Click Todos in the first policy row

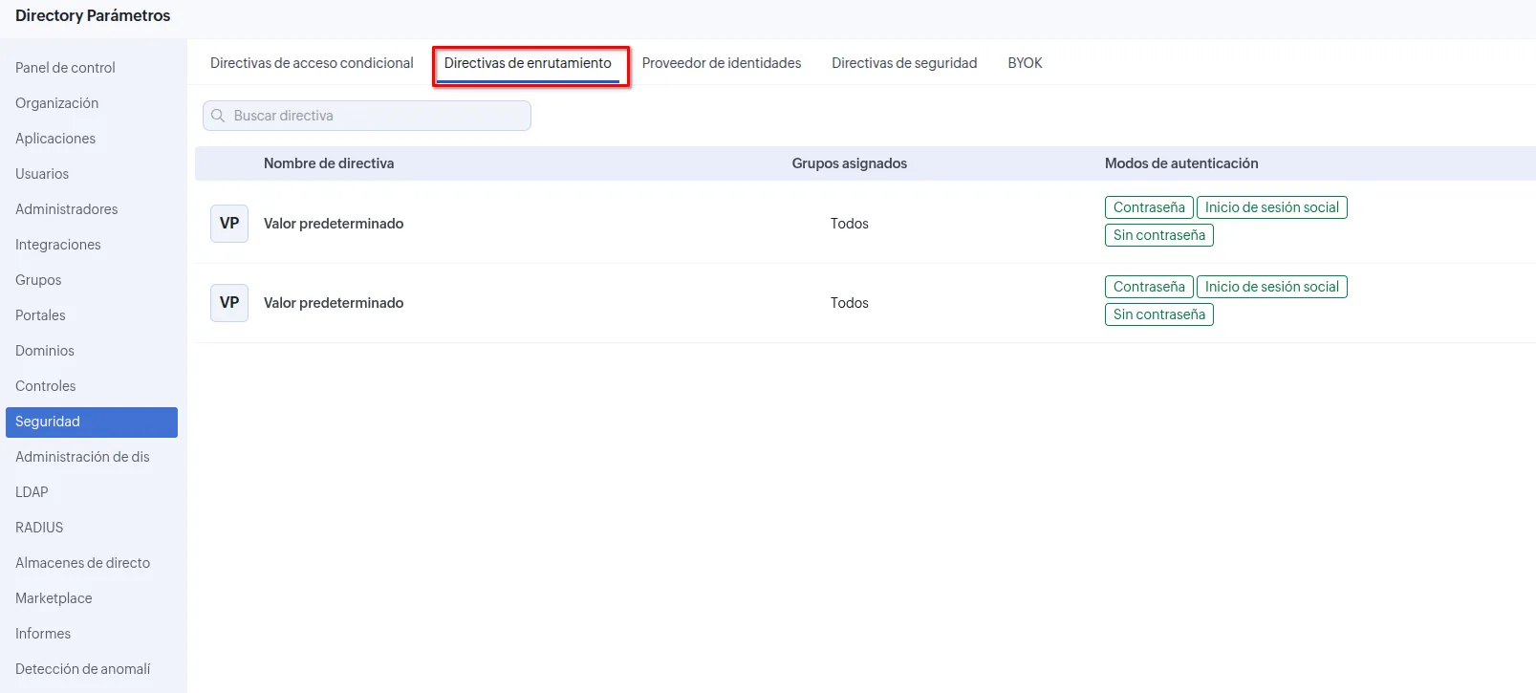[849, 224]
